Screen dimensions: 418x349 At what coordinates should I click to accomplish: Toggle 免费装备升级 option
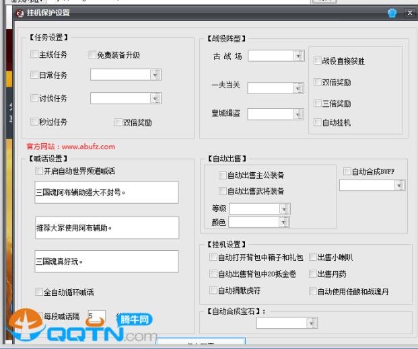tap(93, 55)
